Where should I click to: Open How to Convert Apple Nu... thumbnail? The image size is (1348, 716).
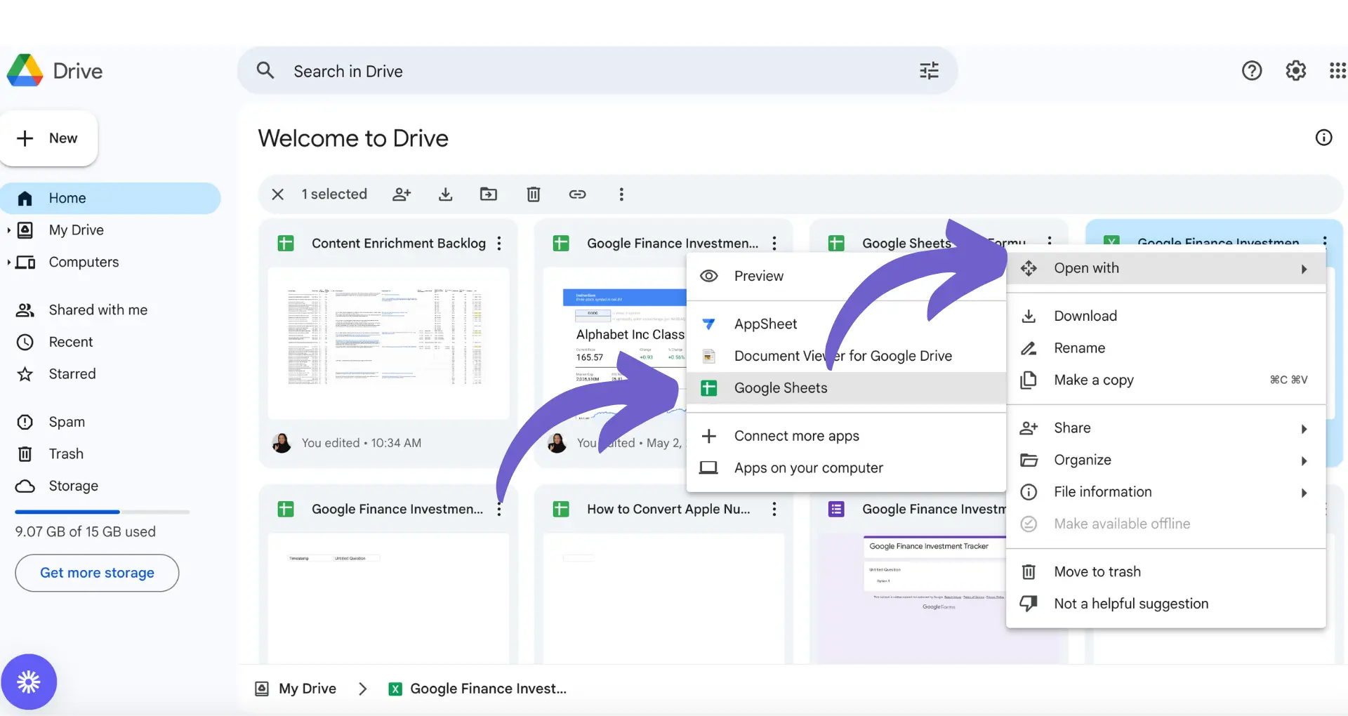[x=663, y=598]
